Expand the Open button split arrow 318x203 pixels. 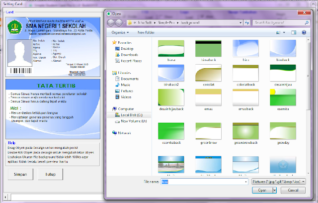pyautogui.click(x=274, y=190)
